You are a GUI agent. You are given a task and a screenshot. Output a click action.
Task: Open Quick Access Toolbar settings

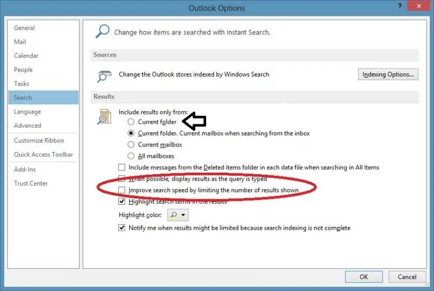tap(43, 155)
